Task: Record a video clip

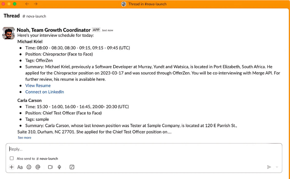Action: [x=50, y=167]
